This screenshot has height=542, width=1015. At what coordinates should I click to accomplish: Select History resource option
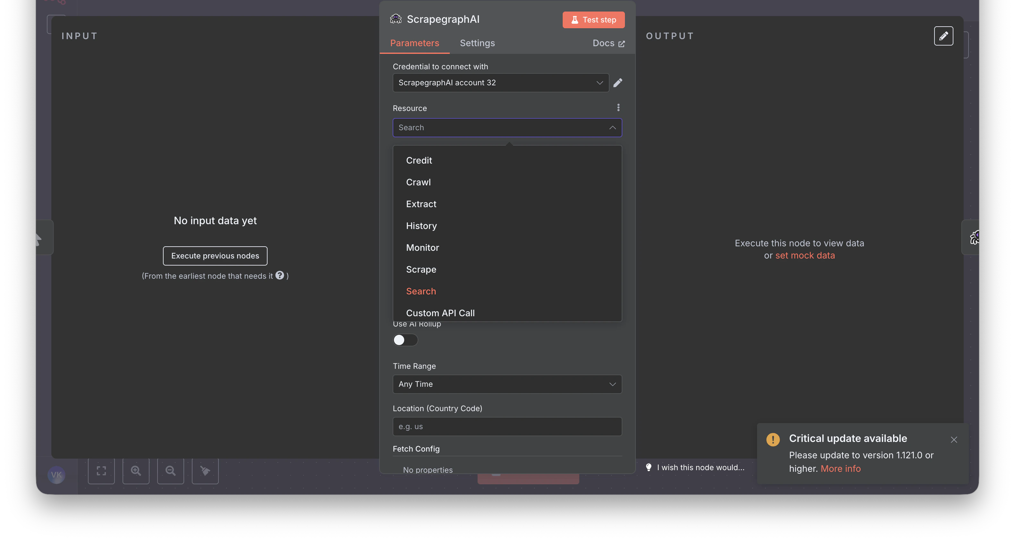507,226
